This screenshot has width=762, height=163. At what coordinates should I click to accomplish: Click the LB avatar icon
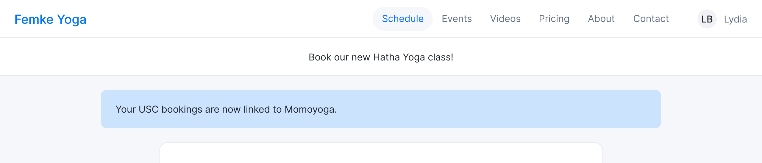tap(707, 19)
